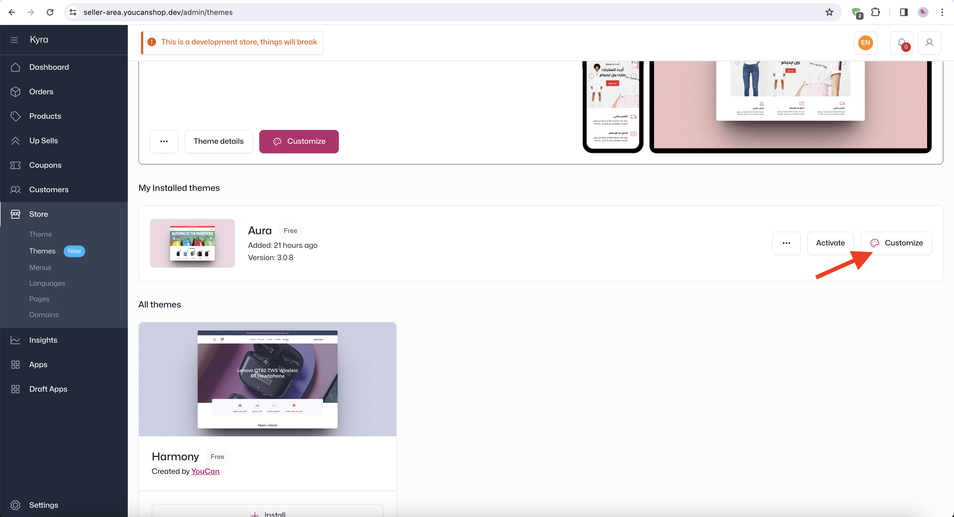Click the Theme details button
The width and height of the screenshot is (954, 517).
pos(219,141)
